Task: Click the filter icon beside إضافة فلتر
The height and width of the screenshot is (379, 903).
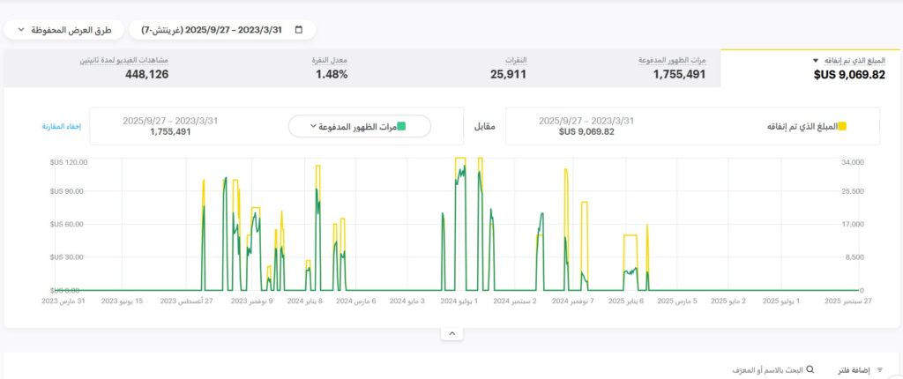Action: tap(878, 371)
